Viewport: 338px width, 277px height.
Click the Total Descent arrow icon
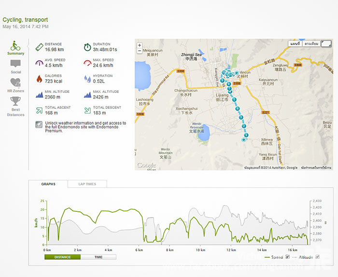pos(87,110)
